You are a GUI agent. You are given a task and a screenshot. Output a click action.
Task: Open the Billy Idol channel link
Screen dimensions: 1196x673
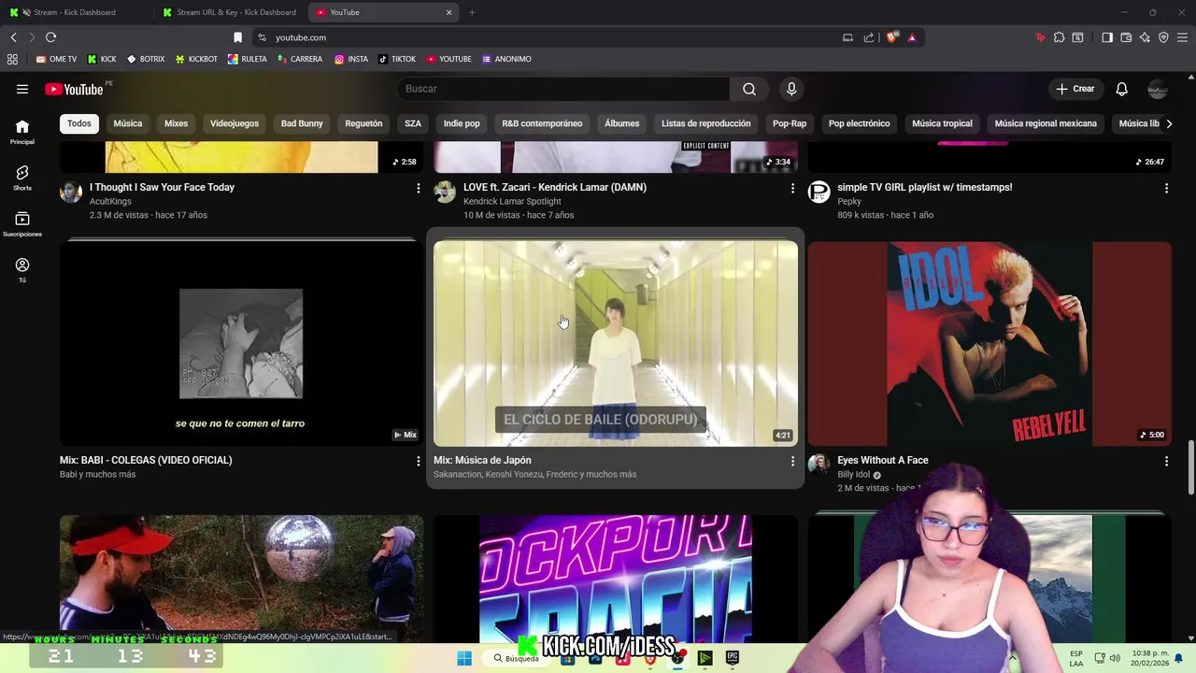click(x=854, y=475)
